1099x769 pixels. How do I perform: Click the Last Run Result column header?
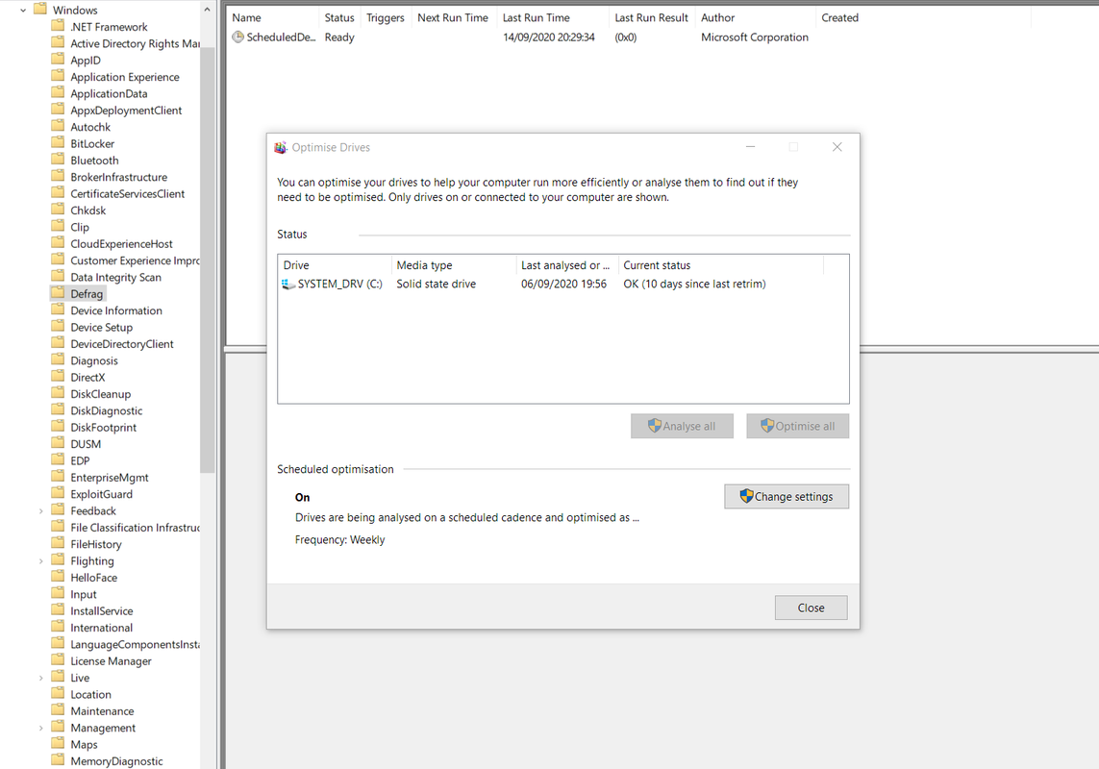652,17
